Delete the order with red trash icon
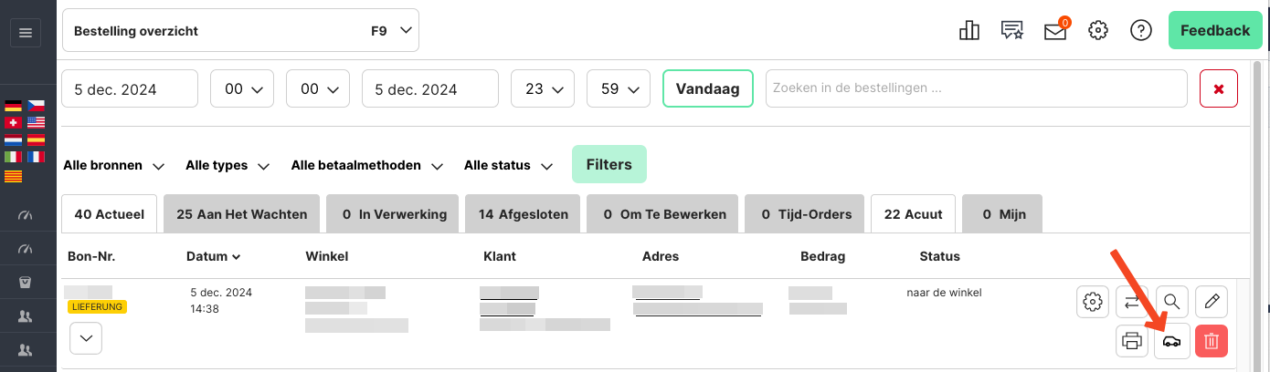This screenshot has width=1270, height=372. [1211, 342]
